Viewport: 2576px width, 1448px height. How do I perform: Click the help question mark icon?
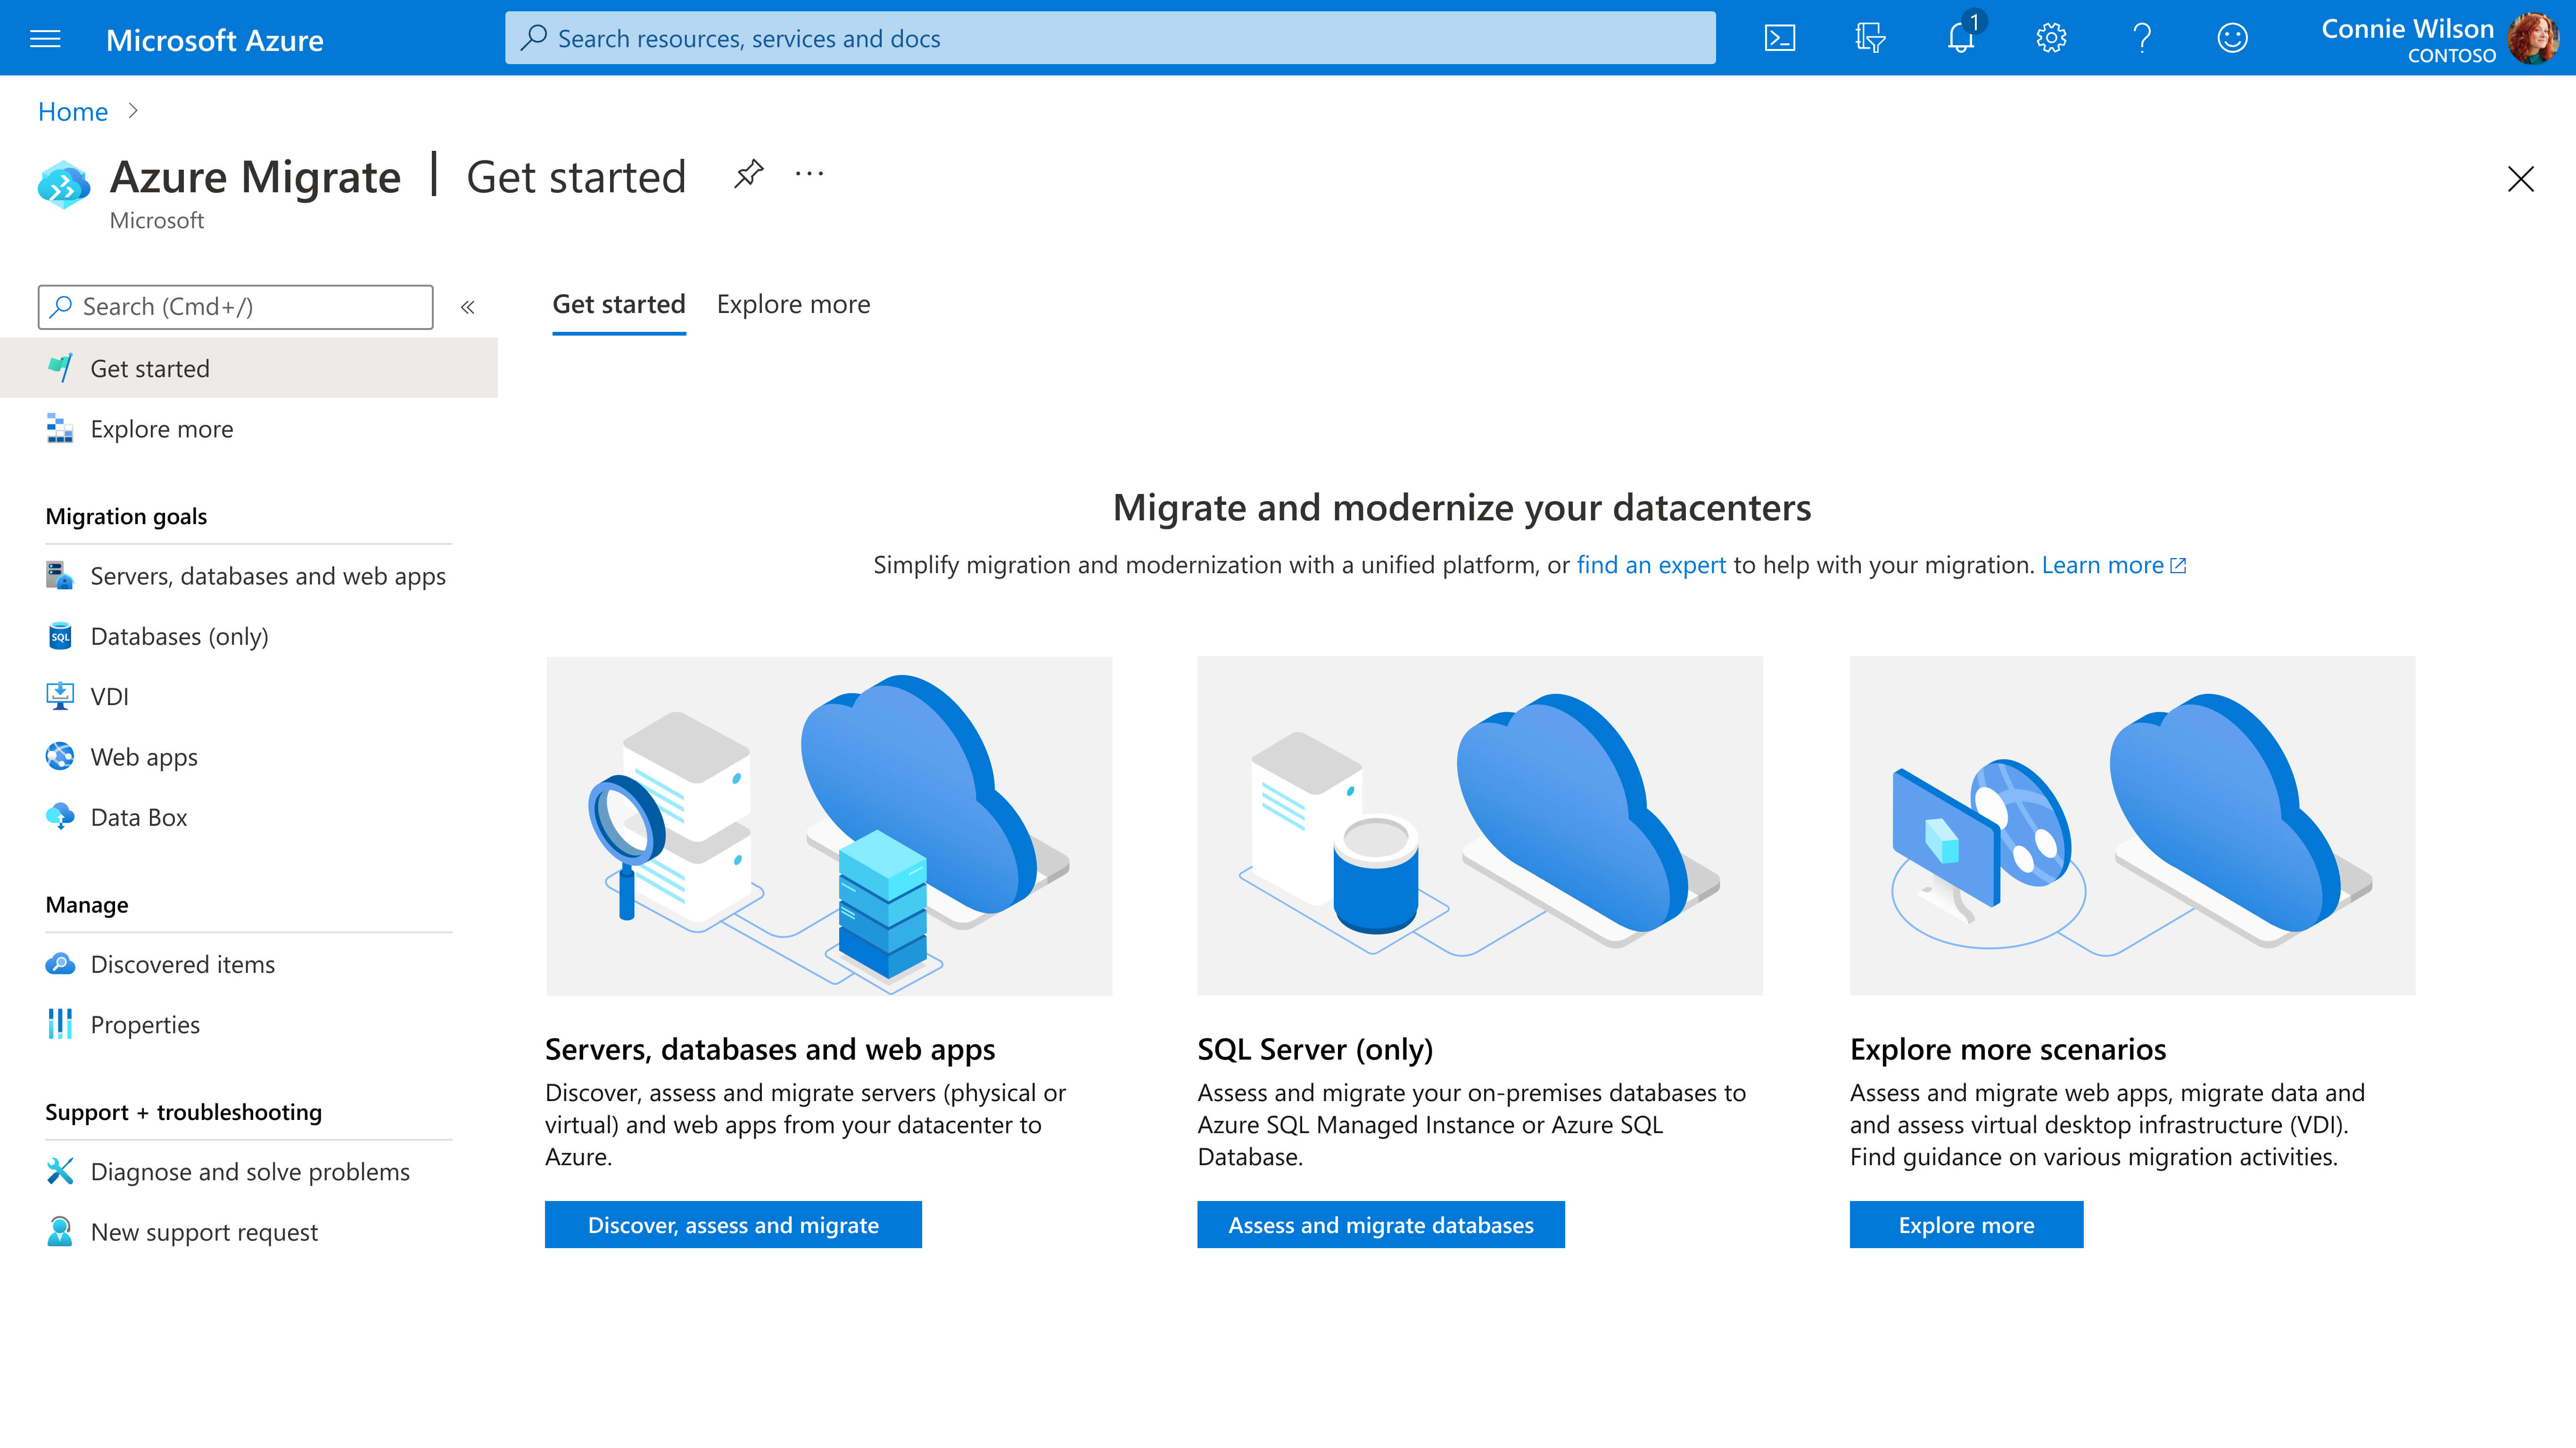pyautogui.click(x=2141, y=38)
